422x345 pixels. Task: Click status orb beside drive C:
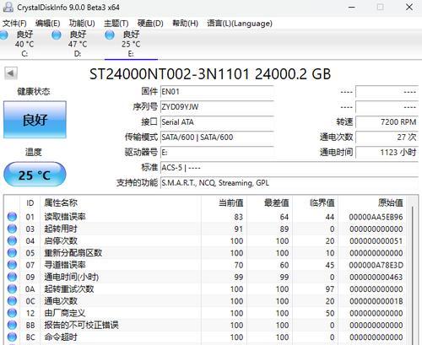[x=4, y=35]
